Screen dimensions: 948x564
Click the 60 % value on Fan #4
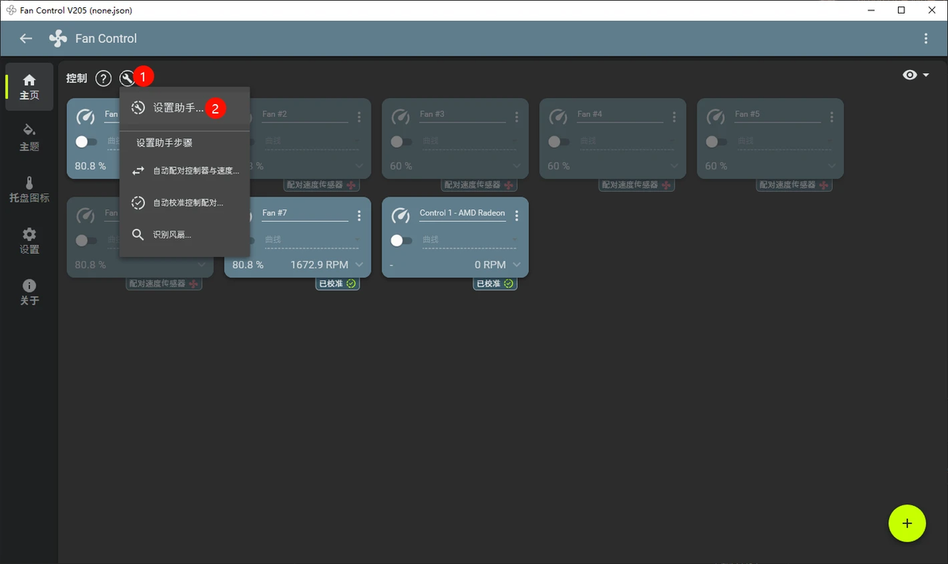[x=558, y=165]
